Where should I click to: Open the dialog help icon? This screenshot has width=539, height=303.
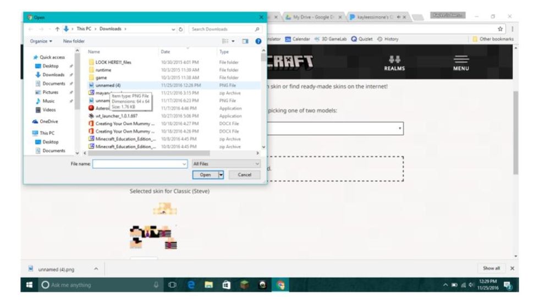258,41
